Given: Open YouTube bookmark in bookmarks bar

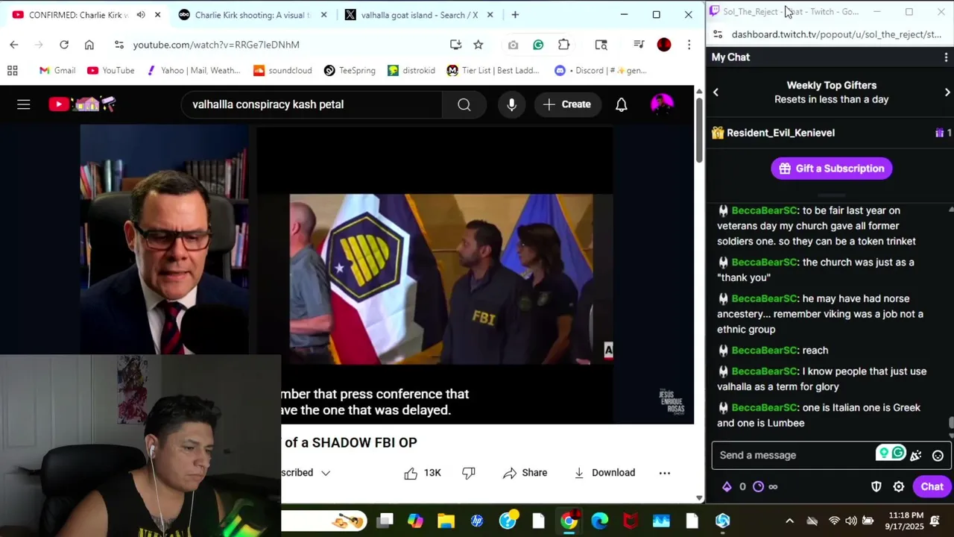Looking at the screenshot, I should (x=111, y=71).
